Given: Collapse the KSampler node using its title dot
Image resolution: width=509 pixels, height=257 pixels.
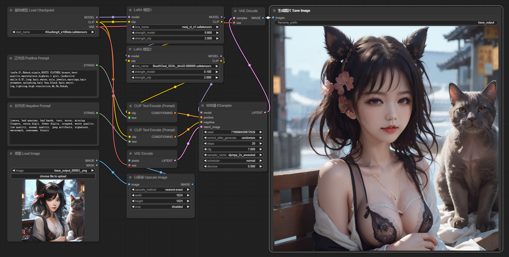Looking at the screenshot, I should [202, 105].
